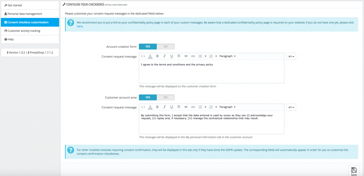This screenshot has height=176, width=364.
Task: Click numbered list icon in Account creation editor
Action: (x=211, y=56)
